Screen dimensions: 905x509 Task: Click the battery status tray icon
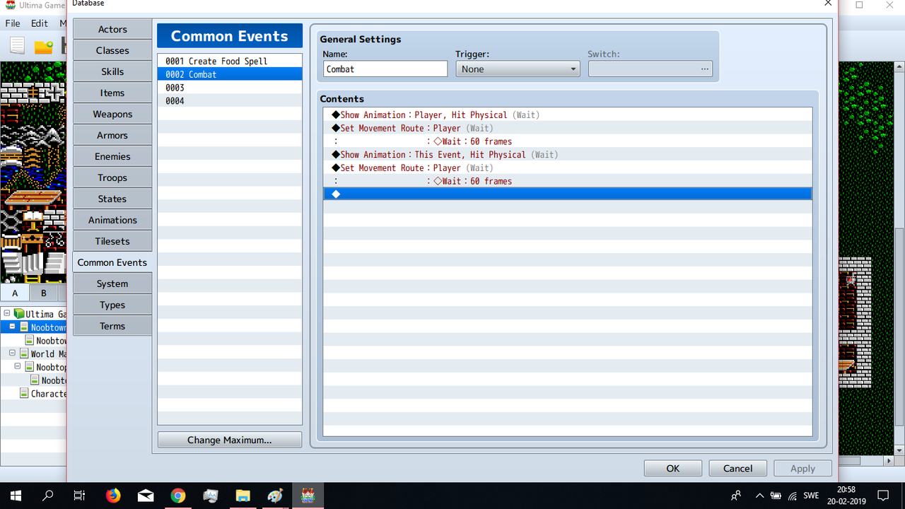776,496
